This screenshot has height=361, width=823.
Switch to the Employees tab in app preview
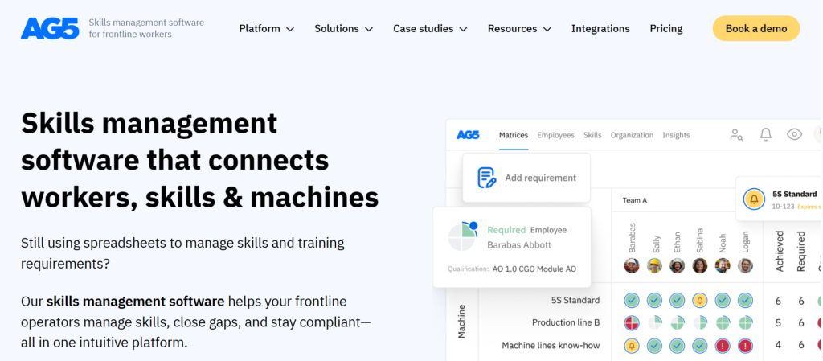[555, 135]
